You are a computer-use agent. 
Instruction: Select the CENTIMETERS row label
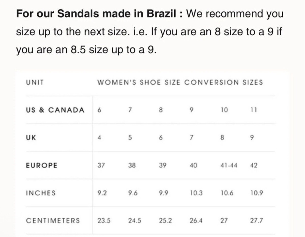[53, 220]
